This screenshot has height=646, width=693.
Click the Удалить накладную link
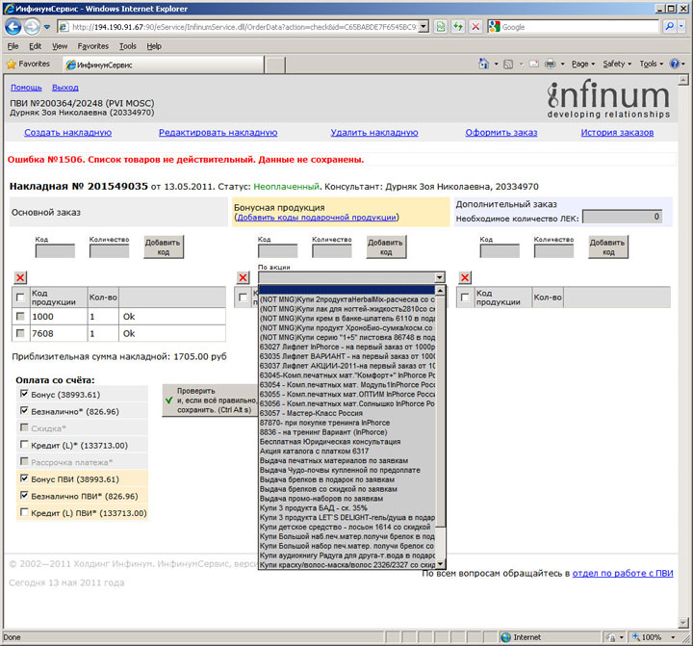point(374,133)
